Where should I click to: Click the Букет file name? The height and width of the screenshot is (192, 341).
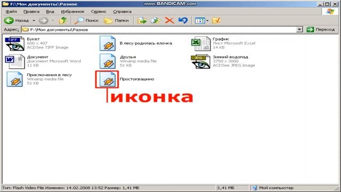tap(33, 39)
